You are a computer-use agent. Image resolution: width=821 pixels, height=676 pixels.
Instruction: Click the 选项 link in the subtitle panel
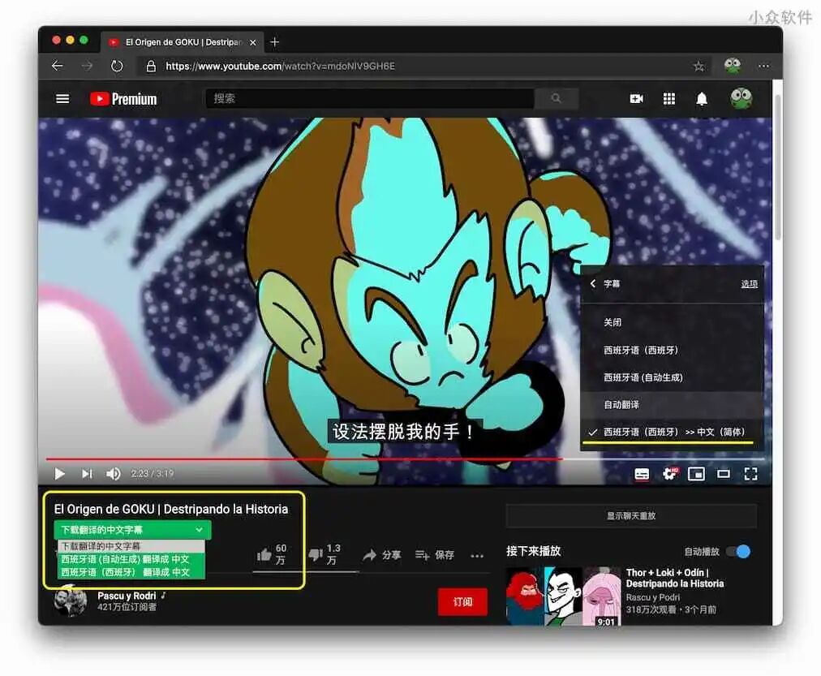749,284
